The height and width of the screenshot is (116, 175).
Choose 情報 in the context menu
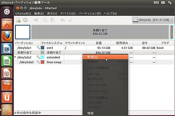(x=105, y=113)
